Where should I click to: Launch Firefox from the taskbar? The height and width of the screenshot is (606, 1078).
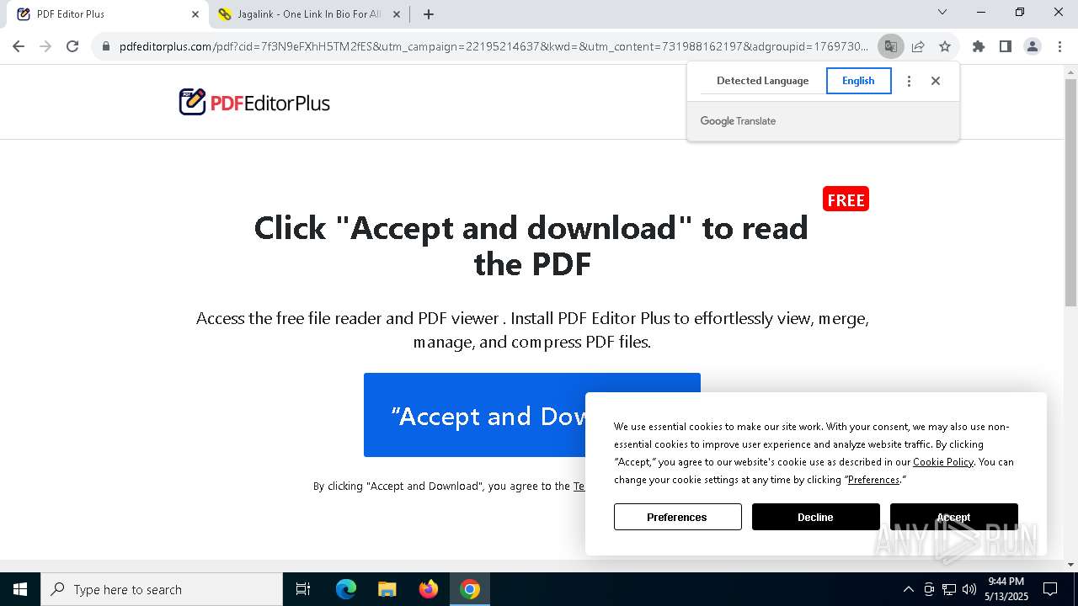(429, 589)
